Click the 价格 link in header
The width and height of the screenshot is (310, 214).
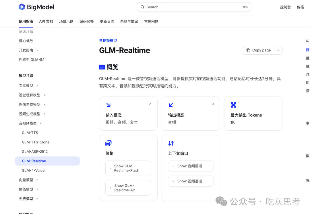pos(300,7)
